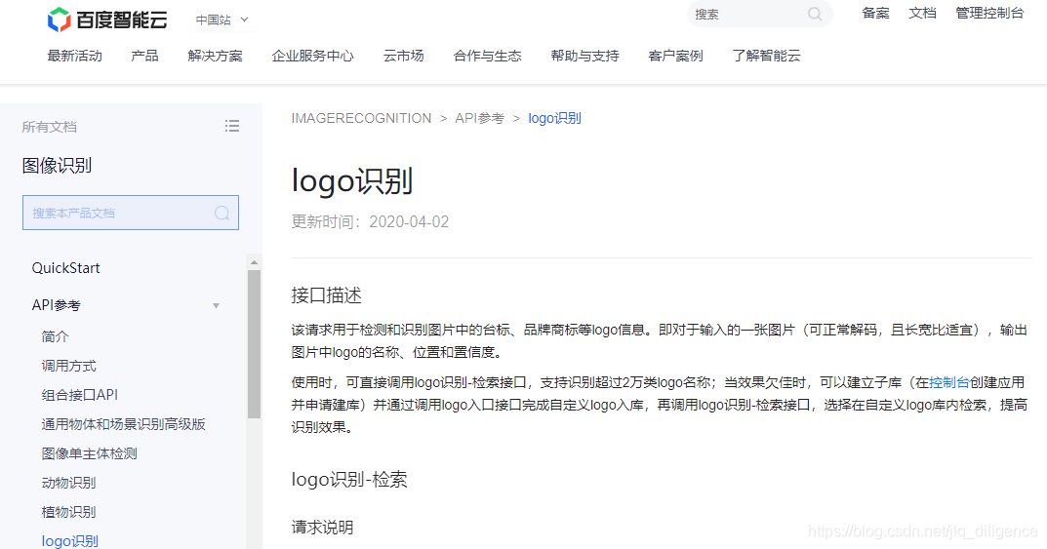This screenshot has height=549, width=1047.
Task: Click the sidebar search magnifier icon
Action: (x=221, y=213)
